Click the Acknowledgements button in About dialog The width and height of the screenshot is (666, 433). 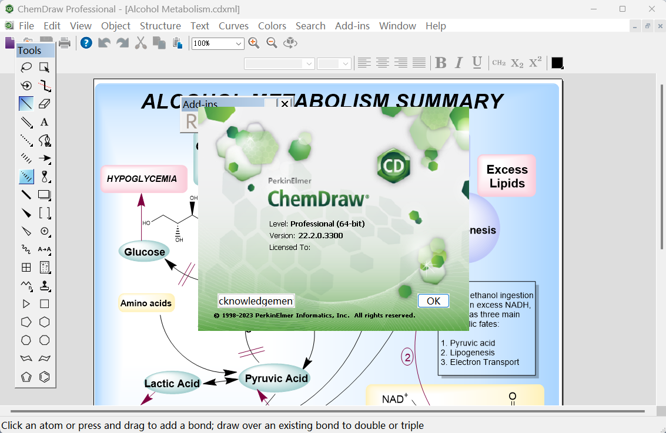256,300
